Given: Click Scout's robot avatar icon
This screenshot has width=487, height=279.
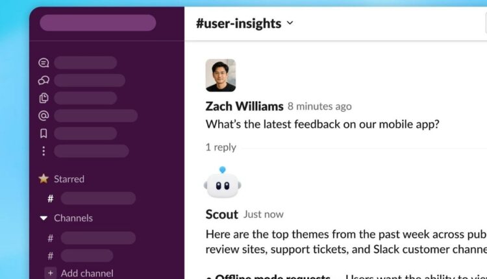Looking at the screenshot, I should click(223, 184).
